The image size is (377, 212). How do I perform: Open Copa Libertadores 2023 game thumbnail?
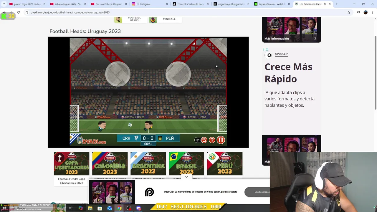coord(72,163)
